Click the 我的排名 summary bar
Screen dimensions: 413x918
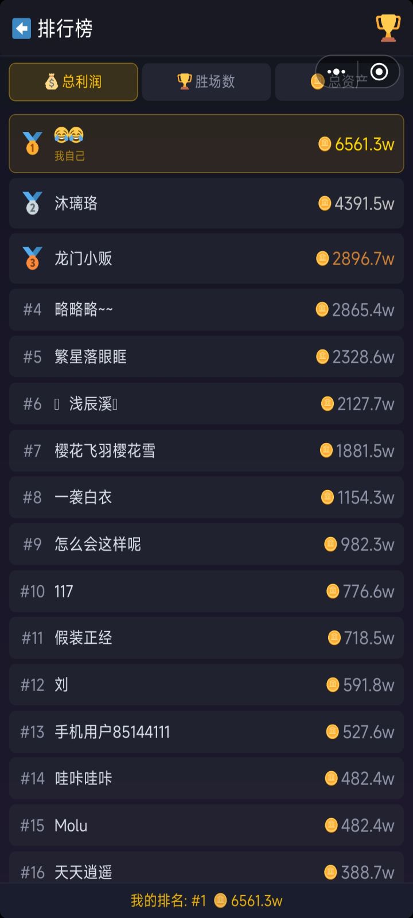click(x=206, y=901)
